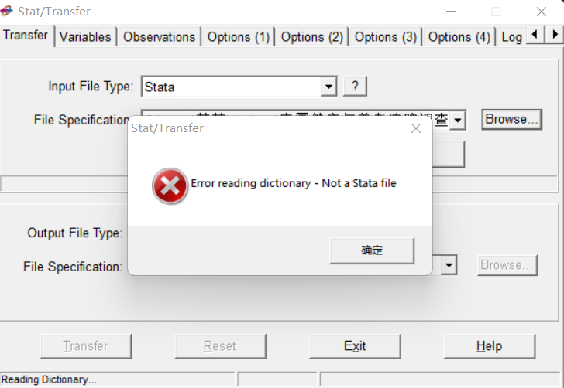The image size is (564, 388).
Task: Click the Help button
Action: pos(489,346)
